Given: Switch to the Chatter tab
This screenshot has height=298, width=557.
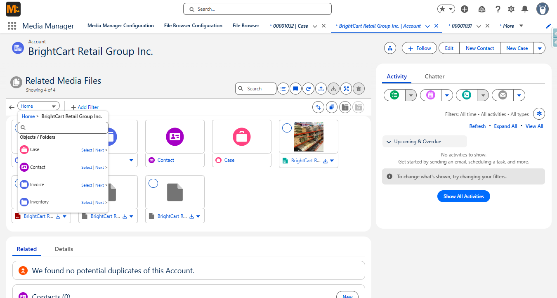Looking at the screenshot, I should click(x=434, y=76).
